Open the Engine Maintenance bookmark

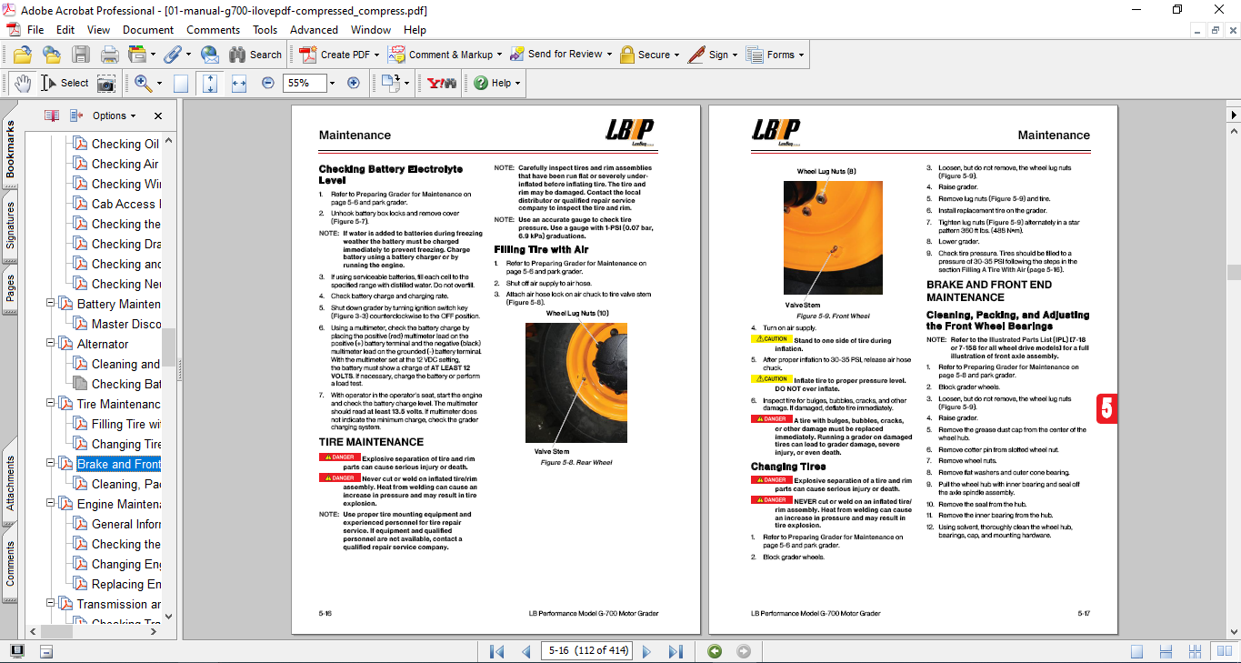pyautogui.click(x=118, y=504)
